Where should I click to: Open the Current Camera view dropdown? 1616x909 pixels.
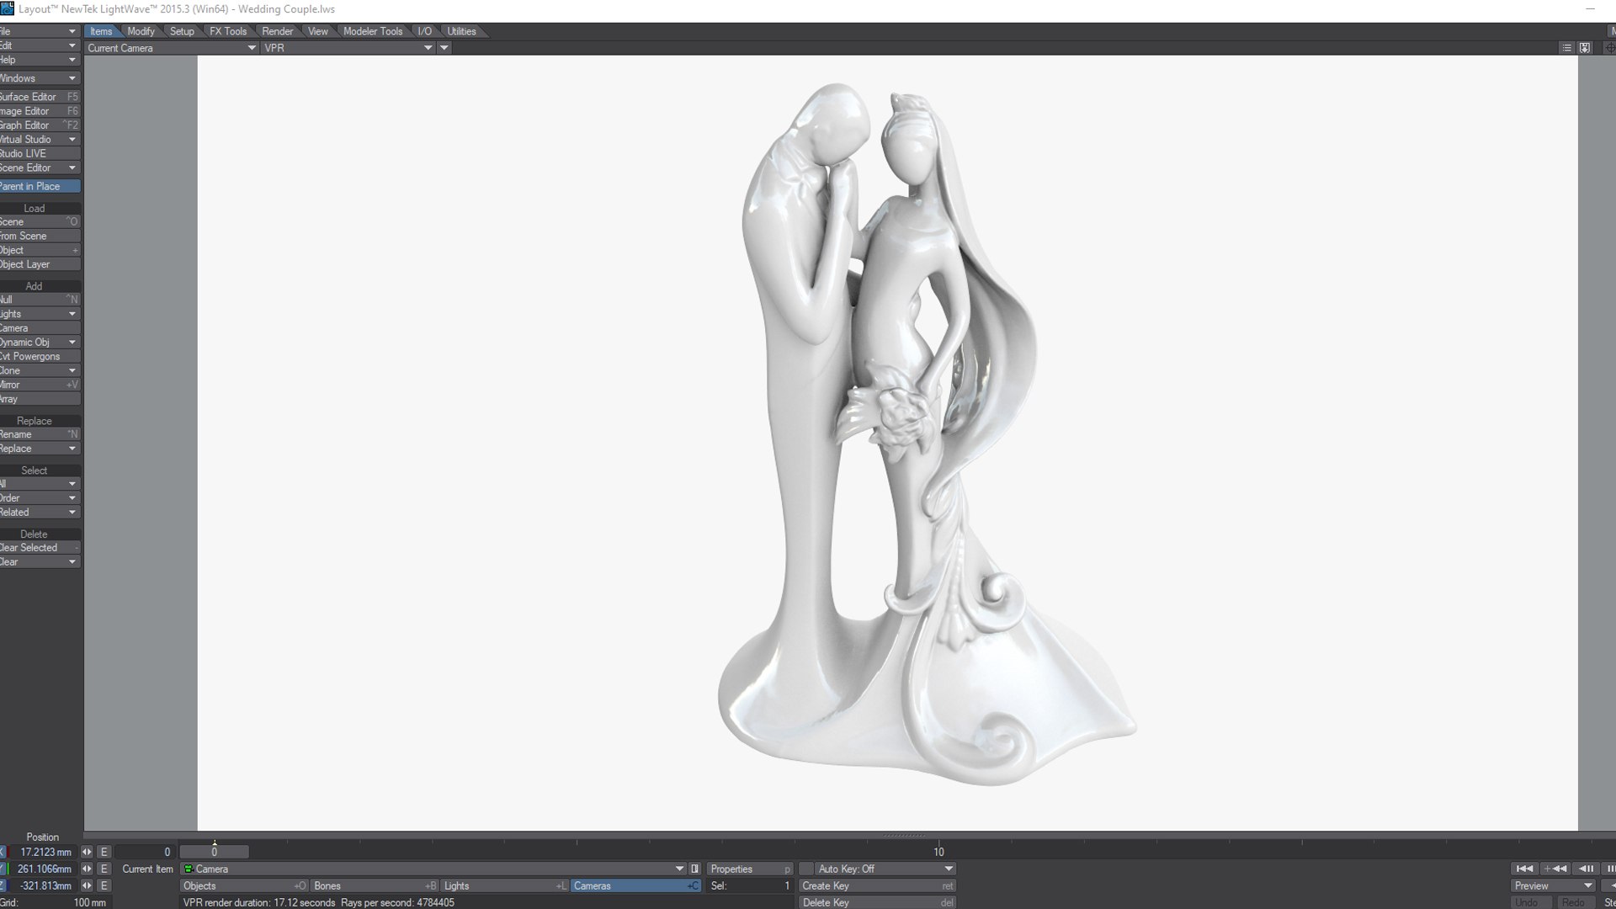(171, 48)
